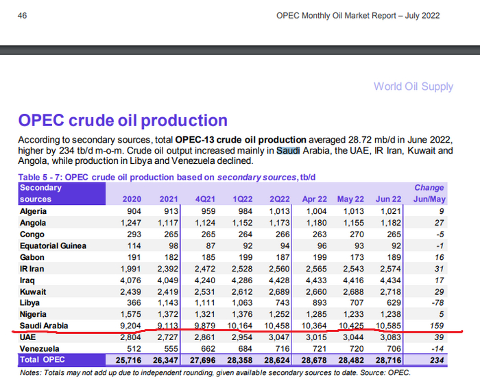This screenshot has height=384, width=480.
Task: Click the 'Kuwait' row label
Action: click(x=33, y=292)
